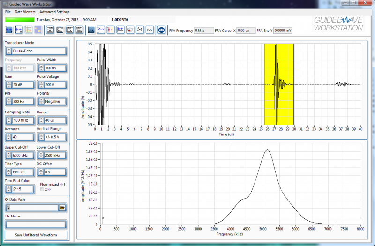Open the Polarity Negative selector

[52, 101]
